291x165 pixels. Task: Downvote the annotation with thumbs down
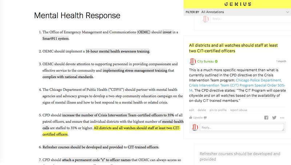coord(205,118)
